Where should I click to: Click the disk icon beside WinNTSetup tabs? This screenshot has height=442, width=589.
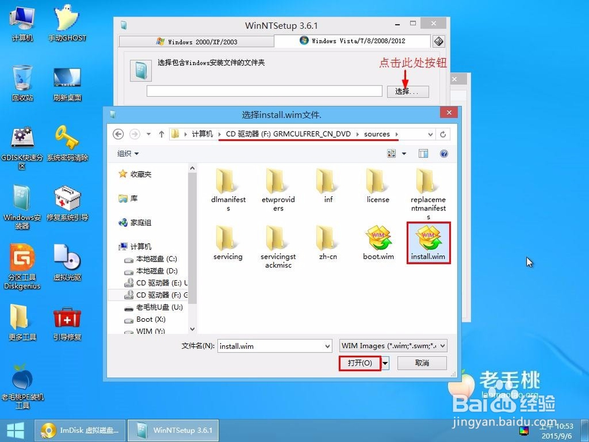click(x=438, y=41)
